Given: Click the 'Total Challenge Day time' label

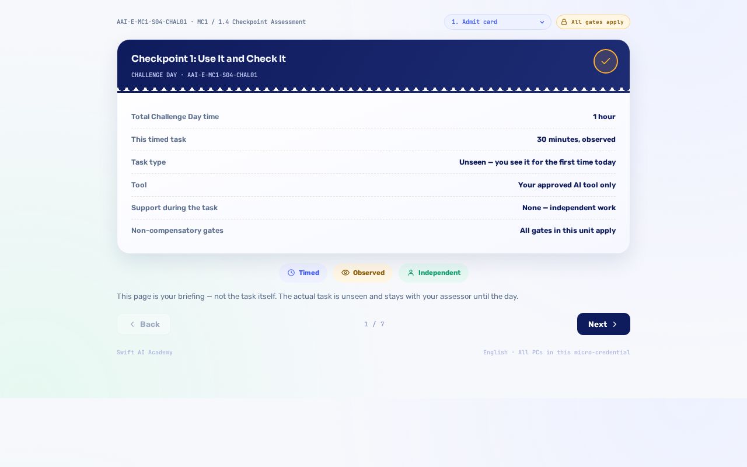Looking at the screenshot, I should click(x=175, y=117).
